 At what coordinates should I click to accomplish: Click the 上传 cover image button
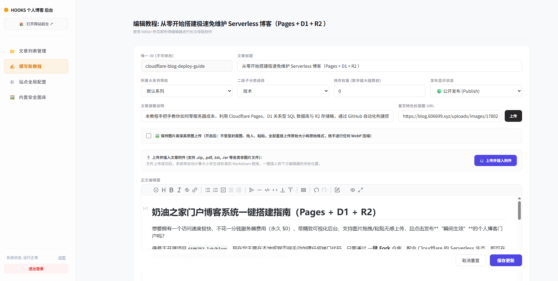pyautogui.click(x=513, y=116)
